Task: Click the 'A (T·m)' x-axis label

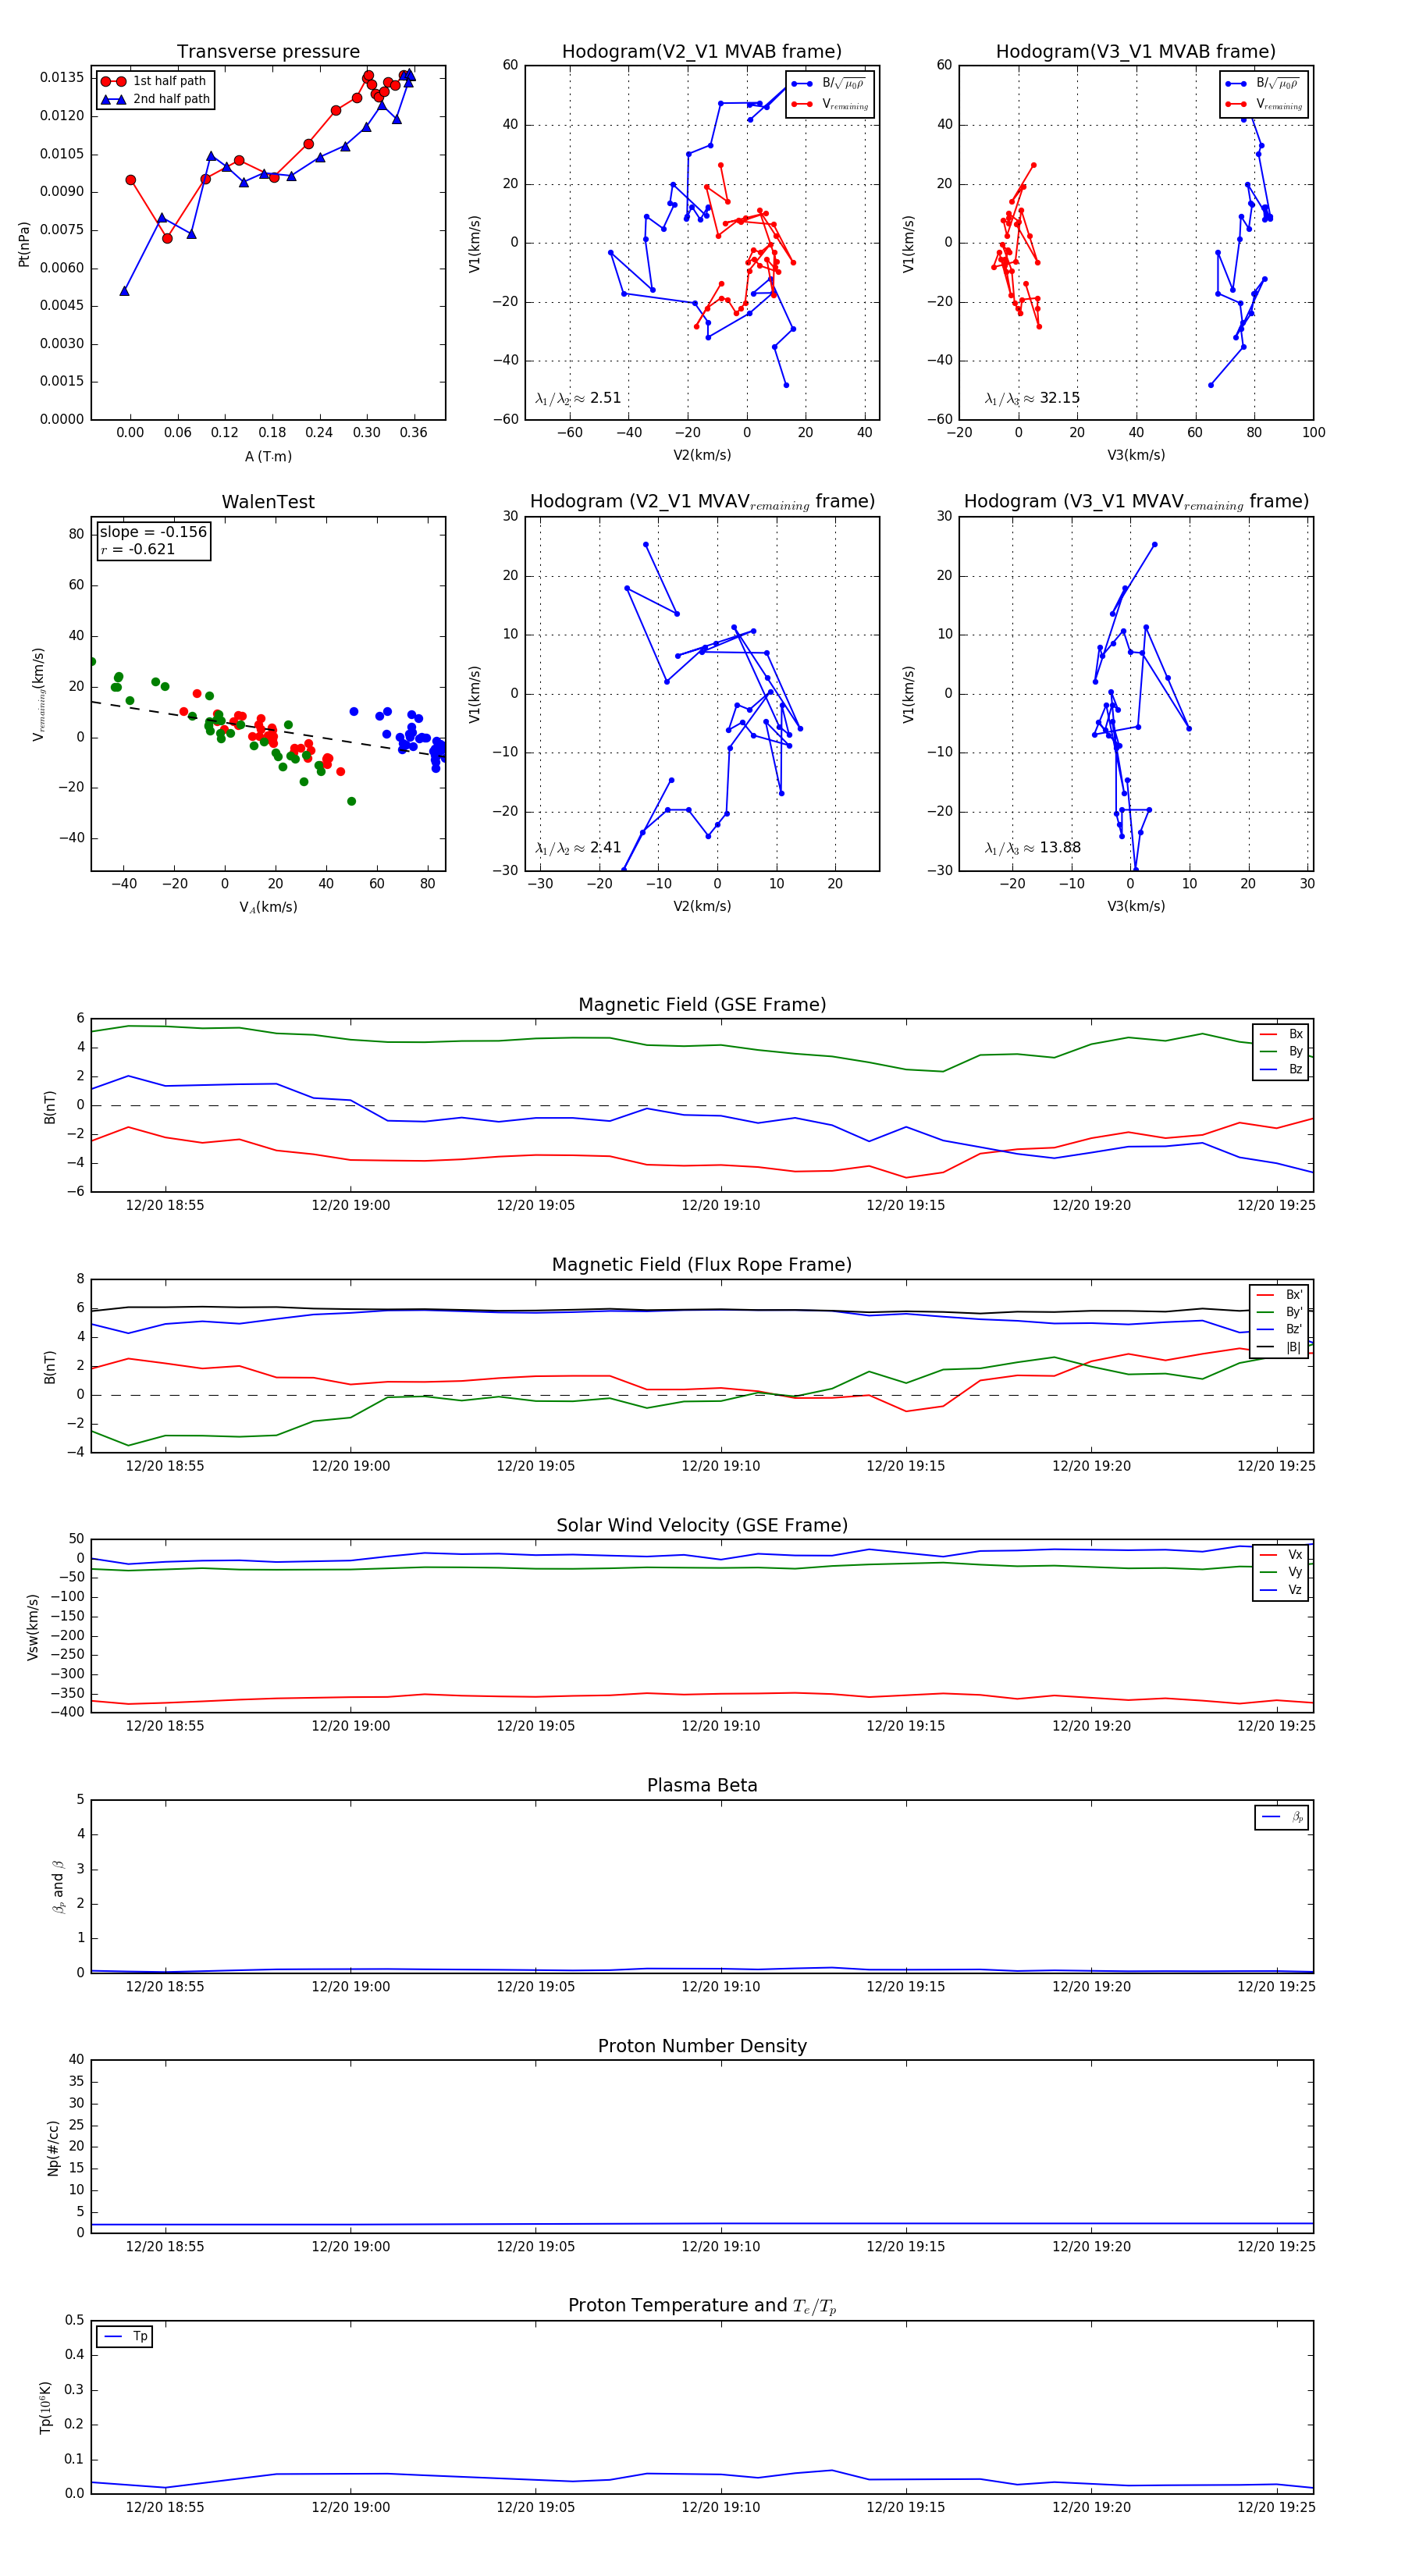Action: (268, 456)
